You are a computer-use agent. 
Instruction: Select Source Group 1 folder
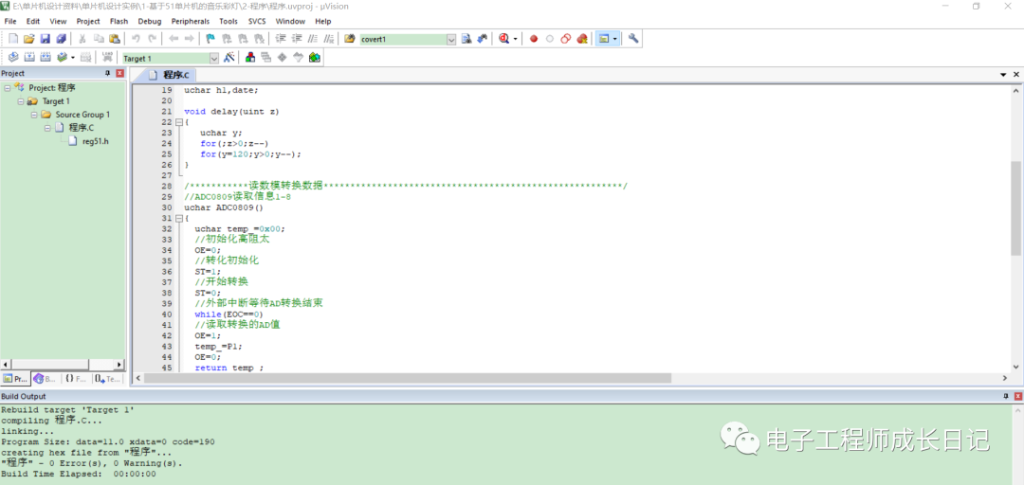click(82, 115)
